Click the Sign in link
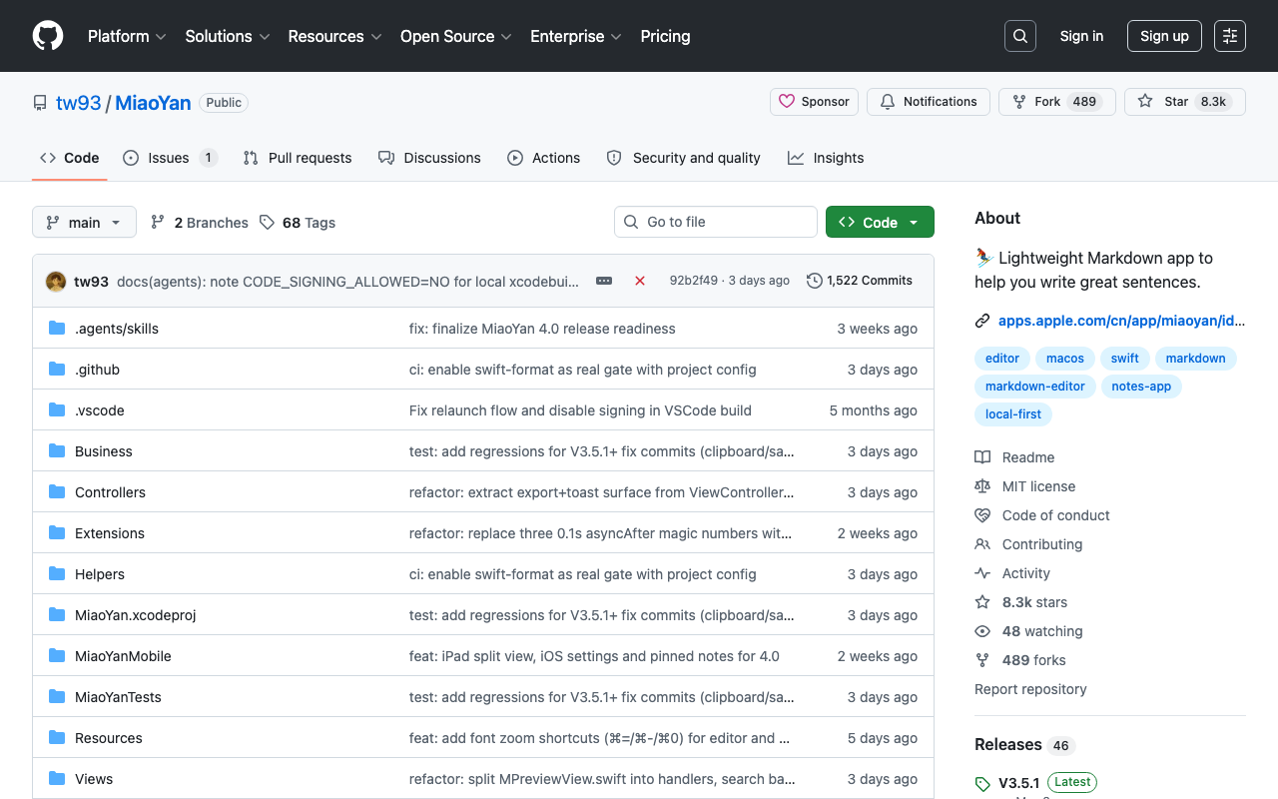1278x799 pixels. coord(1081,36)
